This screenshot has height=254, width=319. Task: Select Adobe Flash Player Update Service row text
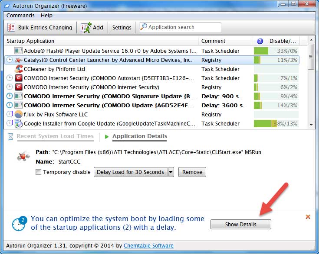pyautogui.click(x=110, y=51)
